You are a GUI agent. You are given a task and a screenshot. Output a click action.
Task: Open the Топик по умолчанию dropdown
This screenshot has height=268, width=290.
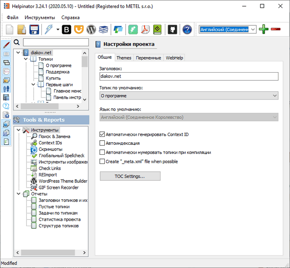pyautogui.click(x=189, y=95)
